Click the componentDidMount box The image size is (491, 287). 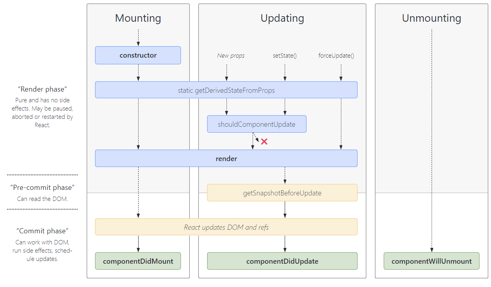click(x=138, y=261)
